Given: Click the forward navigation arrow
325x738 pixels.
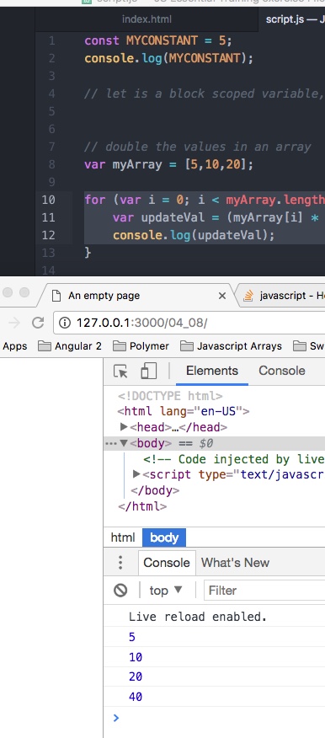Looking at the screenshot, I should click(x=14, y=323).
